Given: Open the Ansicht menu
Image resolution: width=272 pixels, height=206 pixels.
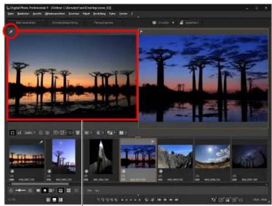Looking at the screenshot, I should (37, 13).
